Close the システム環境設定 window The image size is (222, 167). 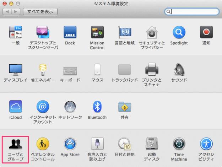click(x=5, y=4)
